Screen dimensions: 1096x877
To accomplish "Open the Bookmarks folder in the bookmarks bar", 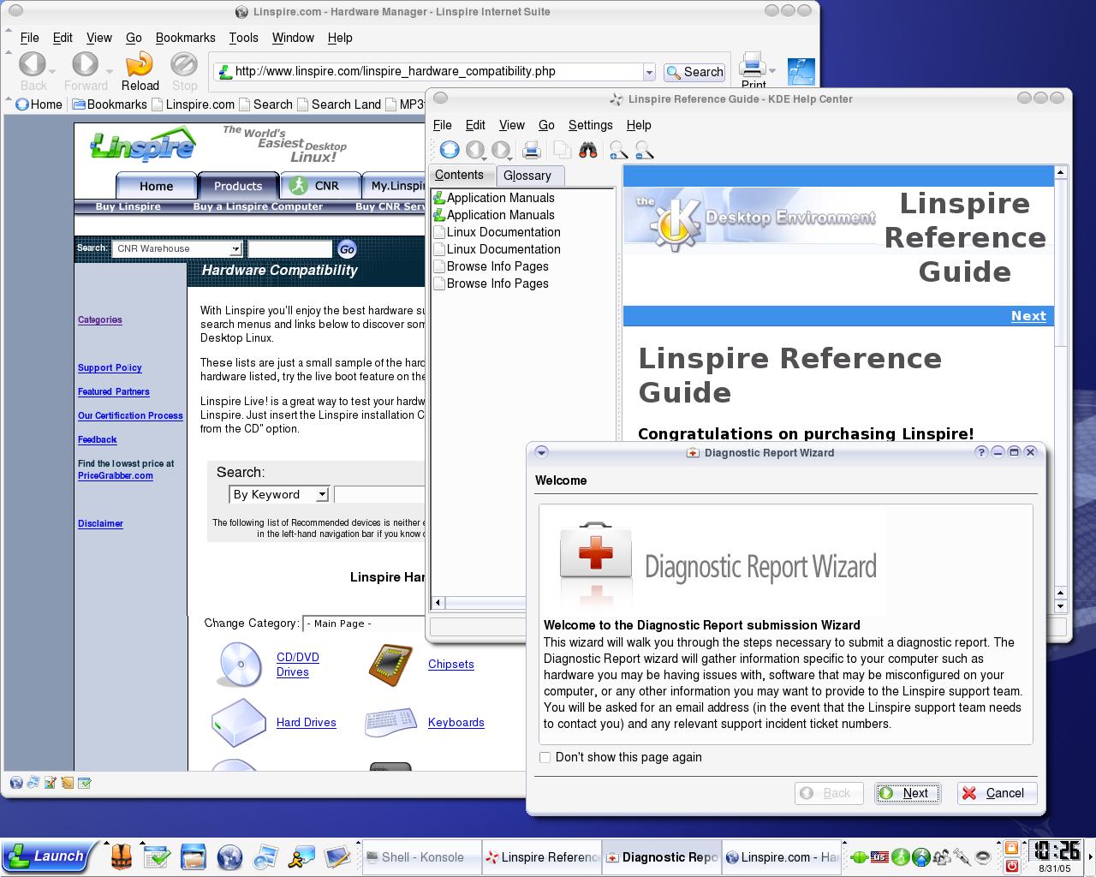I will coord(110,104).
